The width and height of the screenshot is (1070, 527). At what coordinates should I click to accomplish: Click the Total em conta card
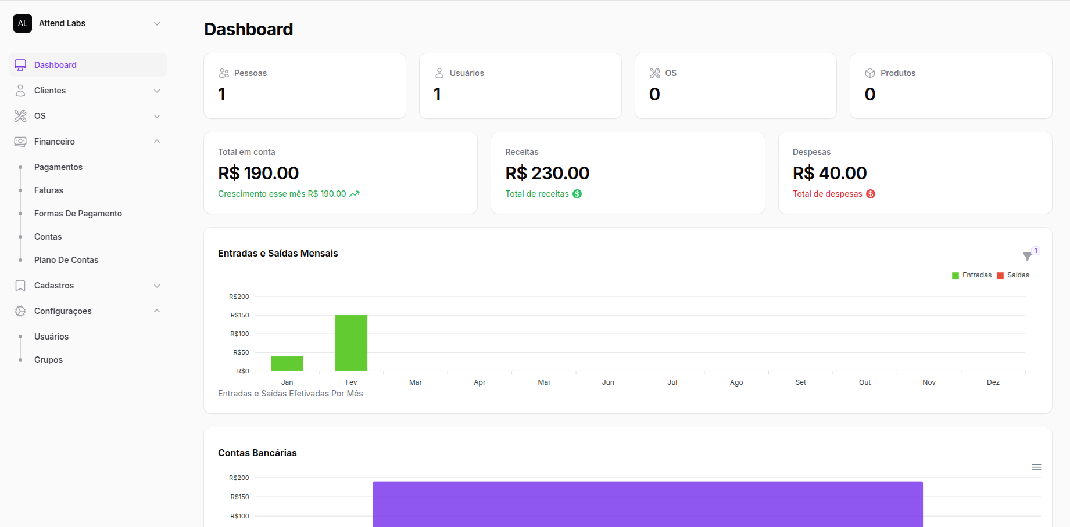pos(340,173)
